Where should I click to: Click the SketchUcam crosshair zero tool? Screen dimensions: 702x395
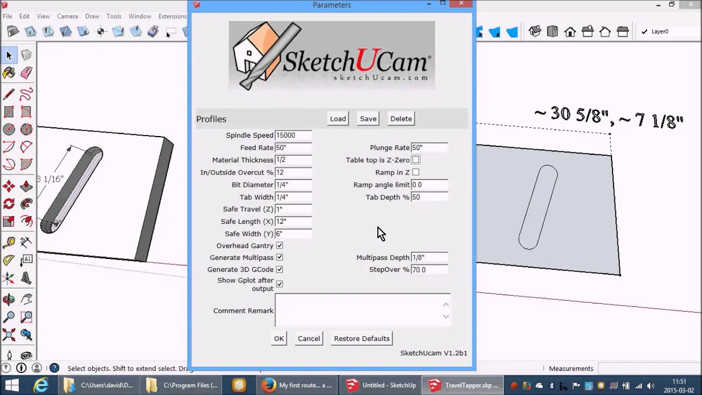[101, 31]
